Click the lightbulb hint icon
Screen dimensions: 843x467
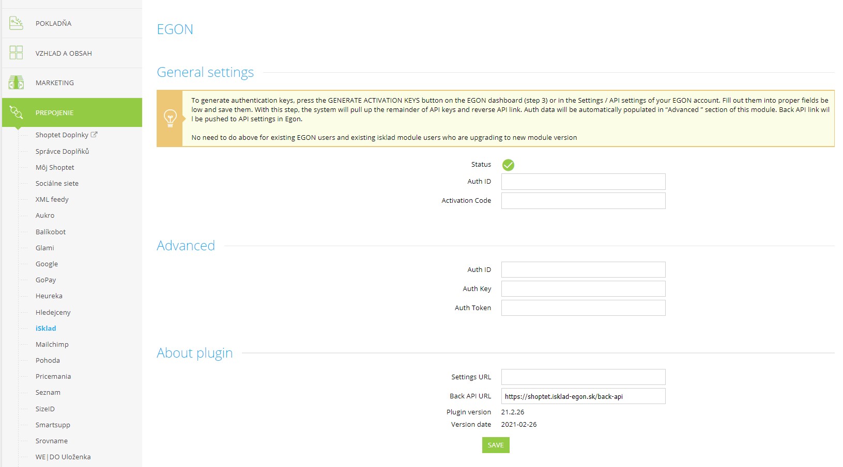tap(170, 119)
